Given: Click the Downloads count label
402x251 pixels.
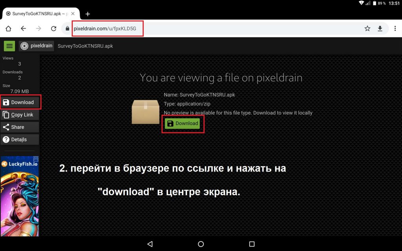Looking at the screenshot, I should (x=13, y=72).
